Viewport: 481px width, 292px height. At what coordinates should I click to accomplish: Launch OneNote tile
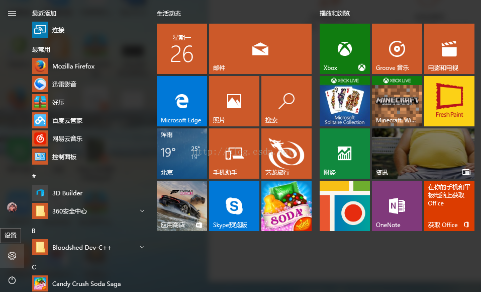pyautogui.click(x=397, y=206)
